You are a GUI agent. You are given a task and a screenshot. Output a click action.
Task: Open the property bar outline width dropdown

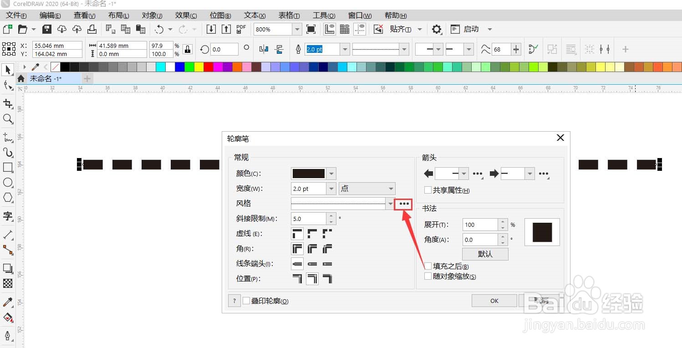click(x=345, y=49)
